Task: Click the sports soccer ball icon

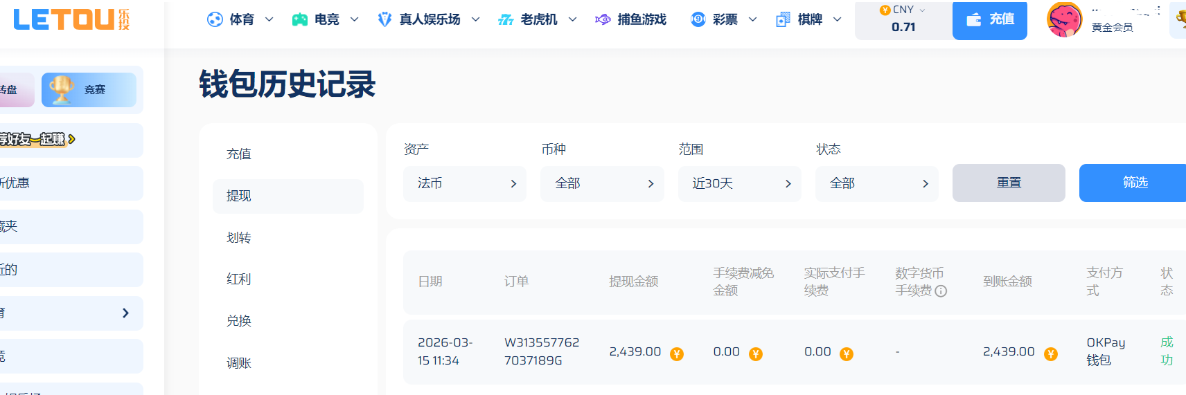Action: (x=215, y=19)
